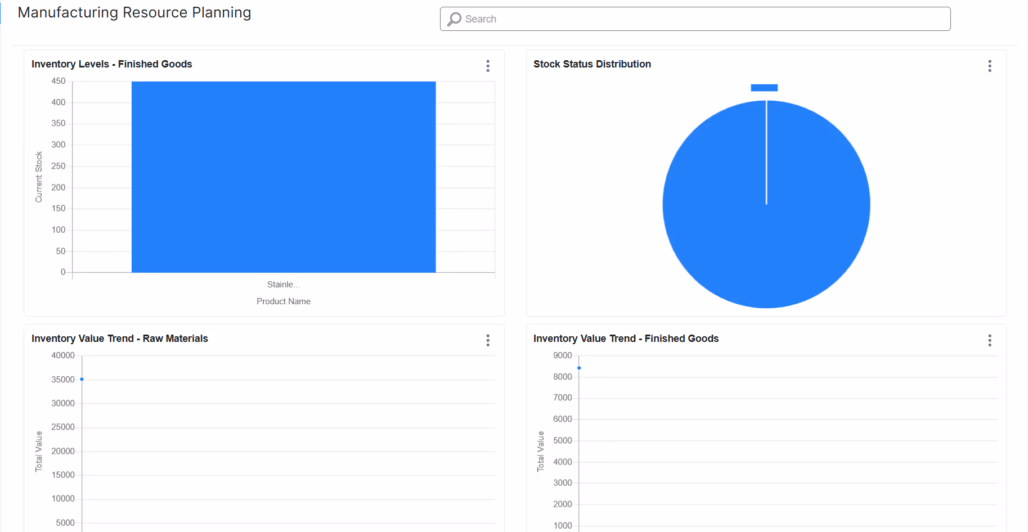Click 'Total Value' axis title in Raw Materials chart
This screenshot has height=532, width=1028.
pos(39,451)
